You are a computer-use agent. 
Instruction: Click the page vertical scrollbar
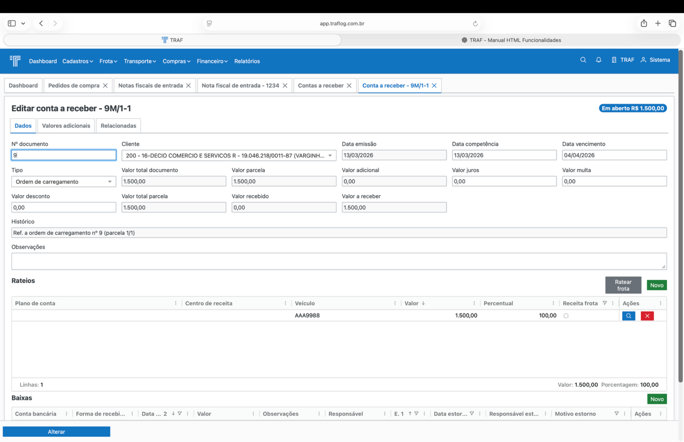[x=680, y=217]
